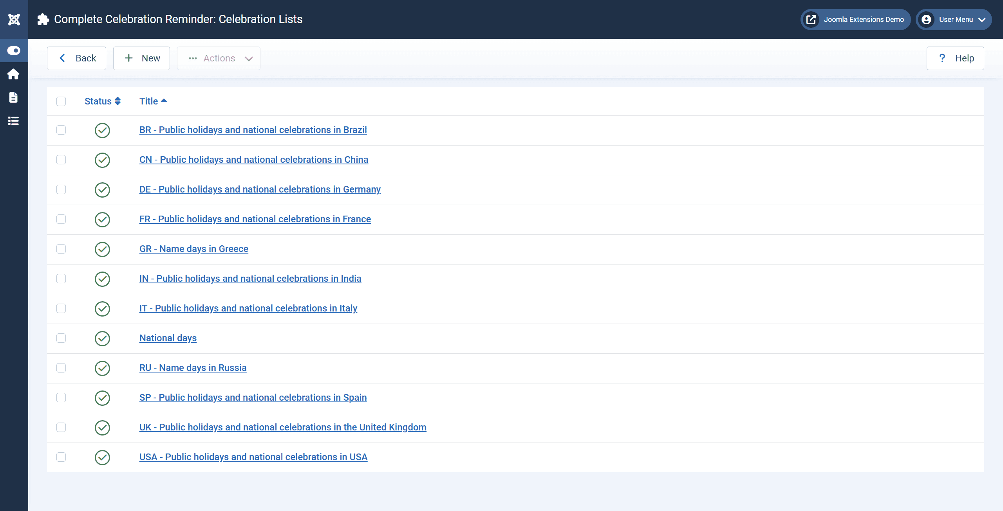Select the Germany list checkbox
This screenshot has width=1003, height=511.
[x=61, y=189]
